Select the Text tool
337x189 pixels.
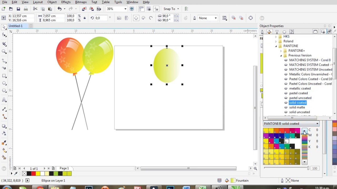[x=4, y=100]
